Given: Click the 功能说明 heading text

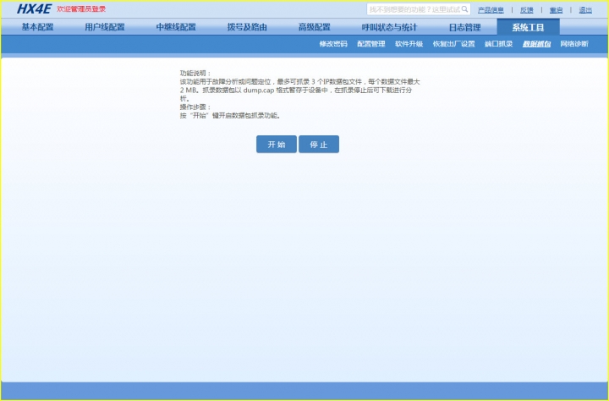Looking at the screenshot, I should tap(195, 73).
